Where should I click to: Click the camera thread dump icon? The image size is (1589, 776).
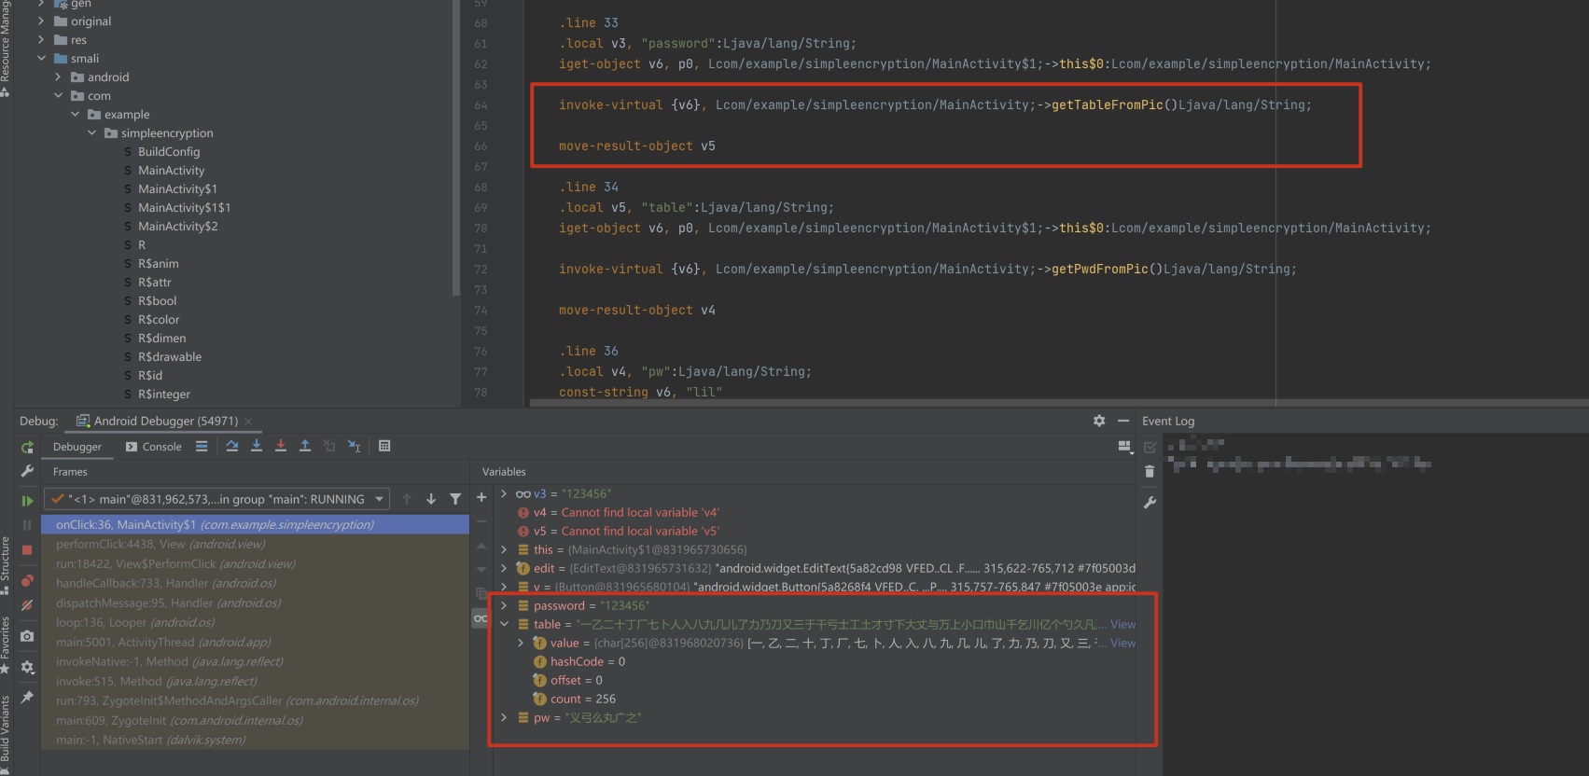[x=27, y=636]
